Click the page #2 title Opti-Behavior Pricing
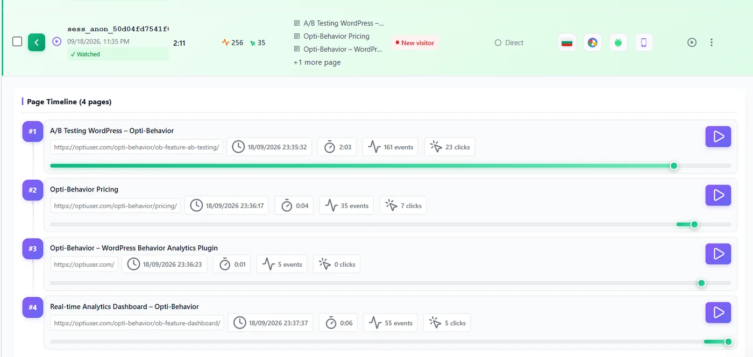This screenshot has width=753, height=357. coord(84,189)
